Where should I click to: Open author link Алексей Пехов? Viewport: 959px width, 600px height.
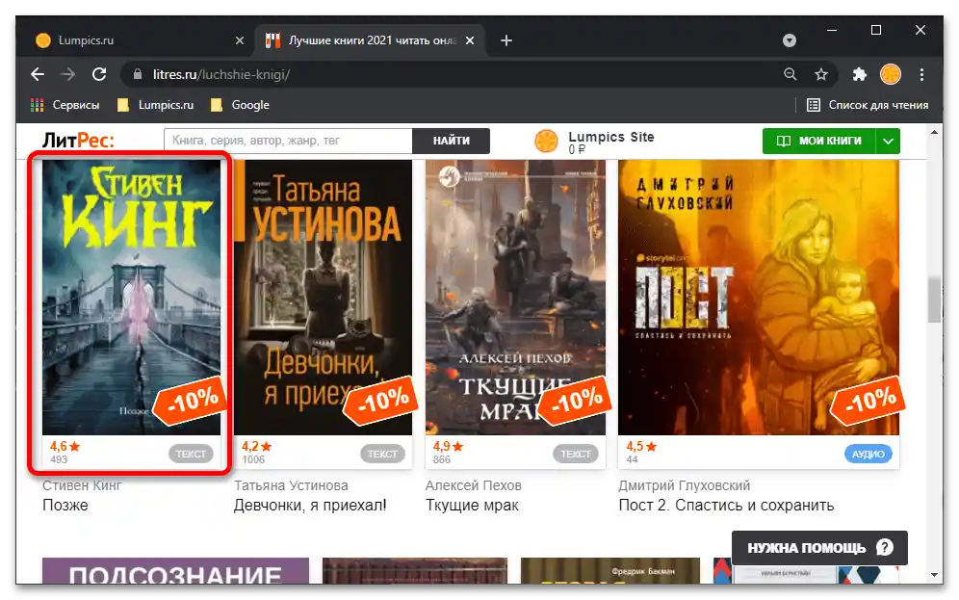click(474, 485)
